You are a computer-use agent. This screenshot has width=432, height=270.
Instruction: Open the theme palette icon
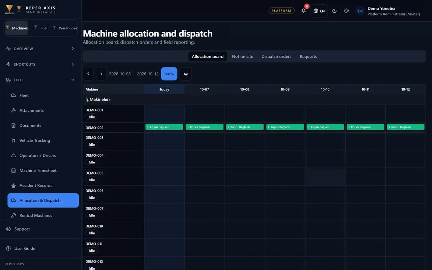pyautogui.click(x=346, y=11)
